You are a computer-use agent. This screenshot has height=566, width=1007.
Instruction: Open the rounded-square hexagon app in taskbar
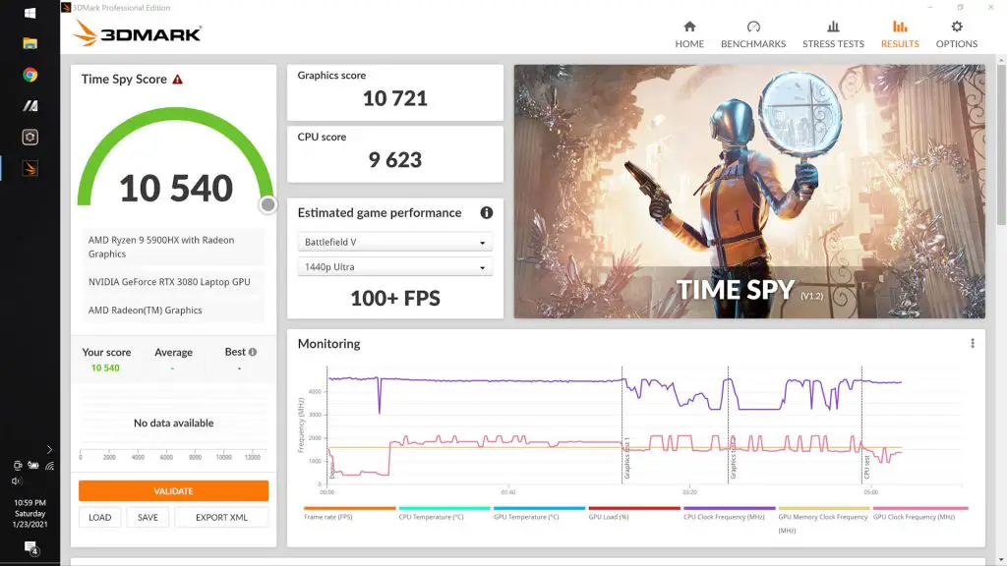(30, 137)
